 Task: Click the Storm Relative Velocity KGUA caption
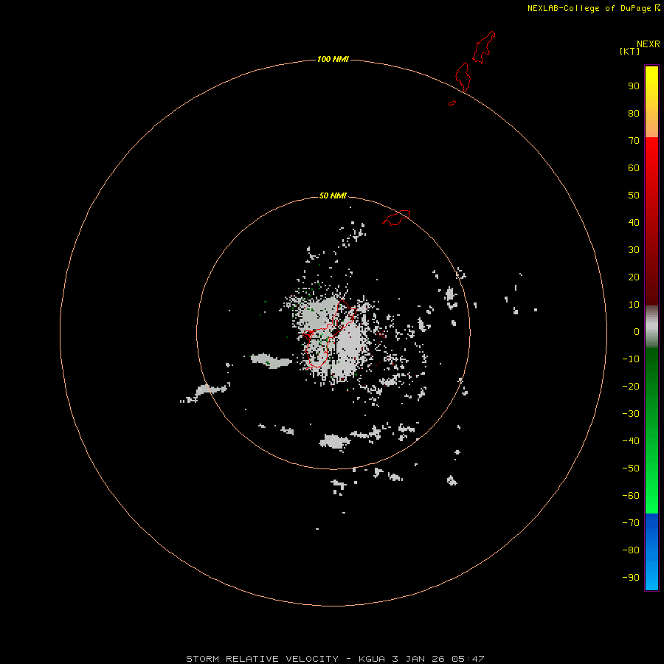coord(335,659)
